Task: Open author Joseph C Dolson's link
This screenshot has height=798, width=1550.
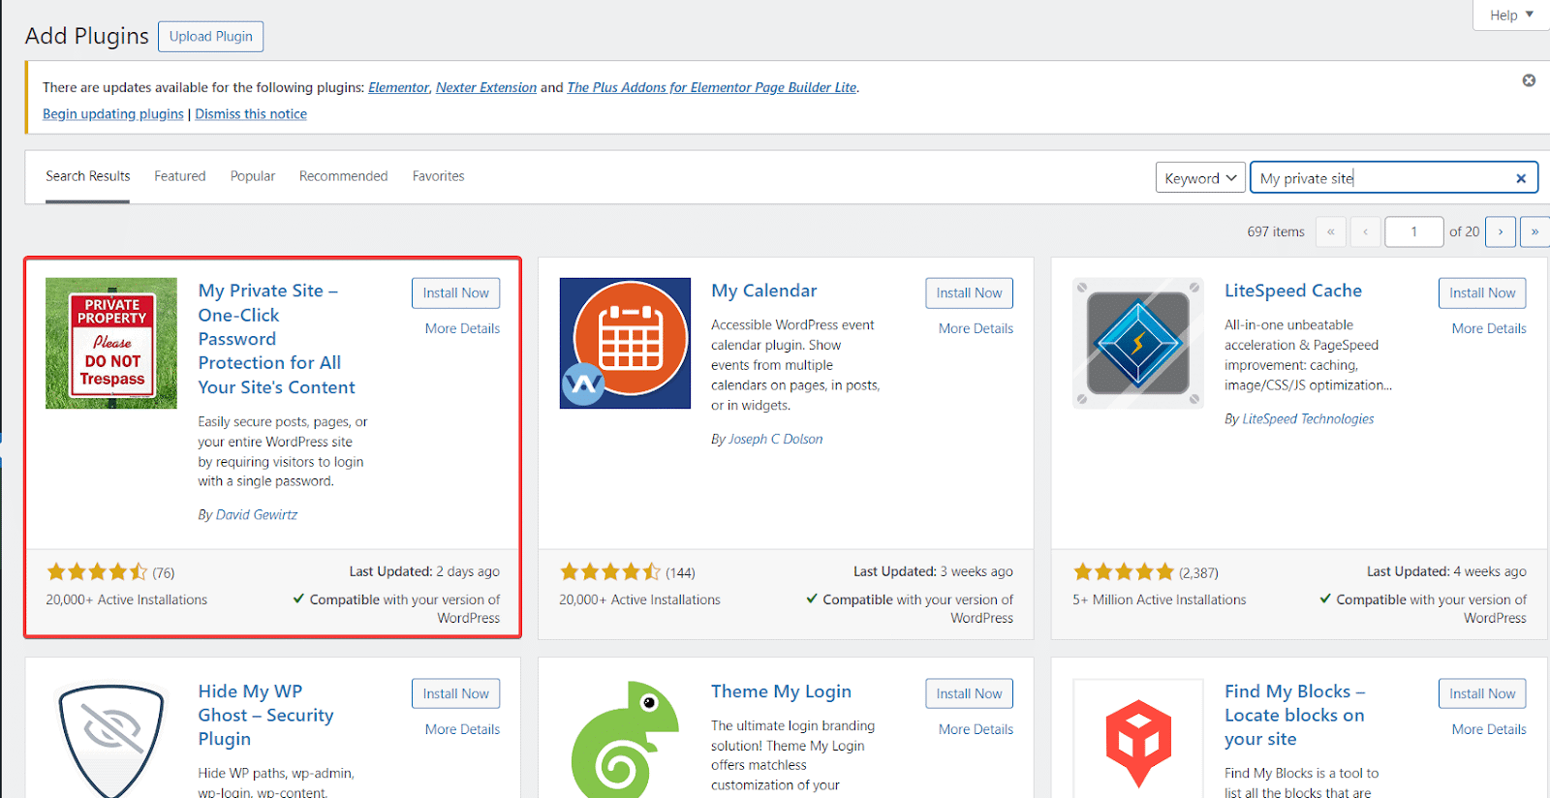Action: click(x=775, y=440)
